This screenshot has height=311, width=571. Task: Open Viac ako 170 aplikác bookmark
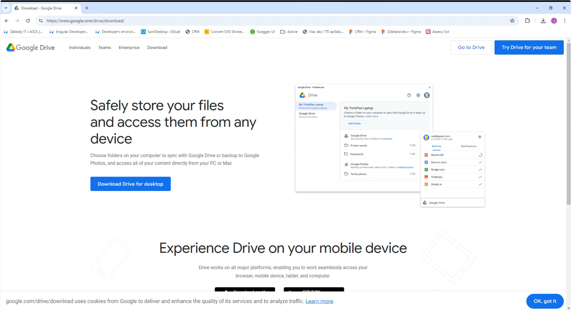coord(323,32)
